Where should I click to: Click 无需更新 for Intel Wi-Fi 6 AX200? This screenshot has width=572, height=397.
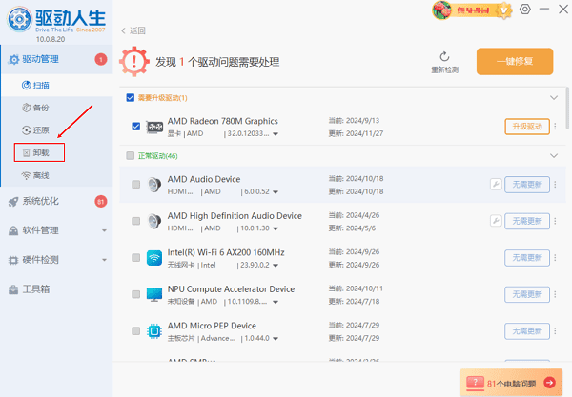click(527, 258)
